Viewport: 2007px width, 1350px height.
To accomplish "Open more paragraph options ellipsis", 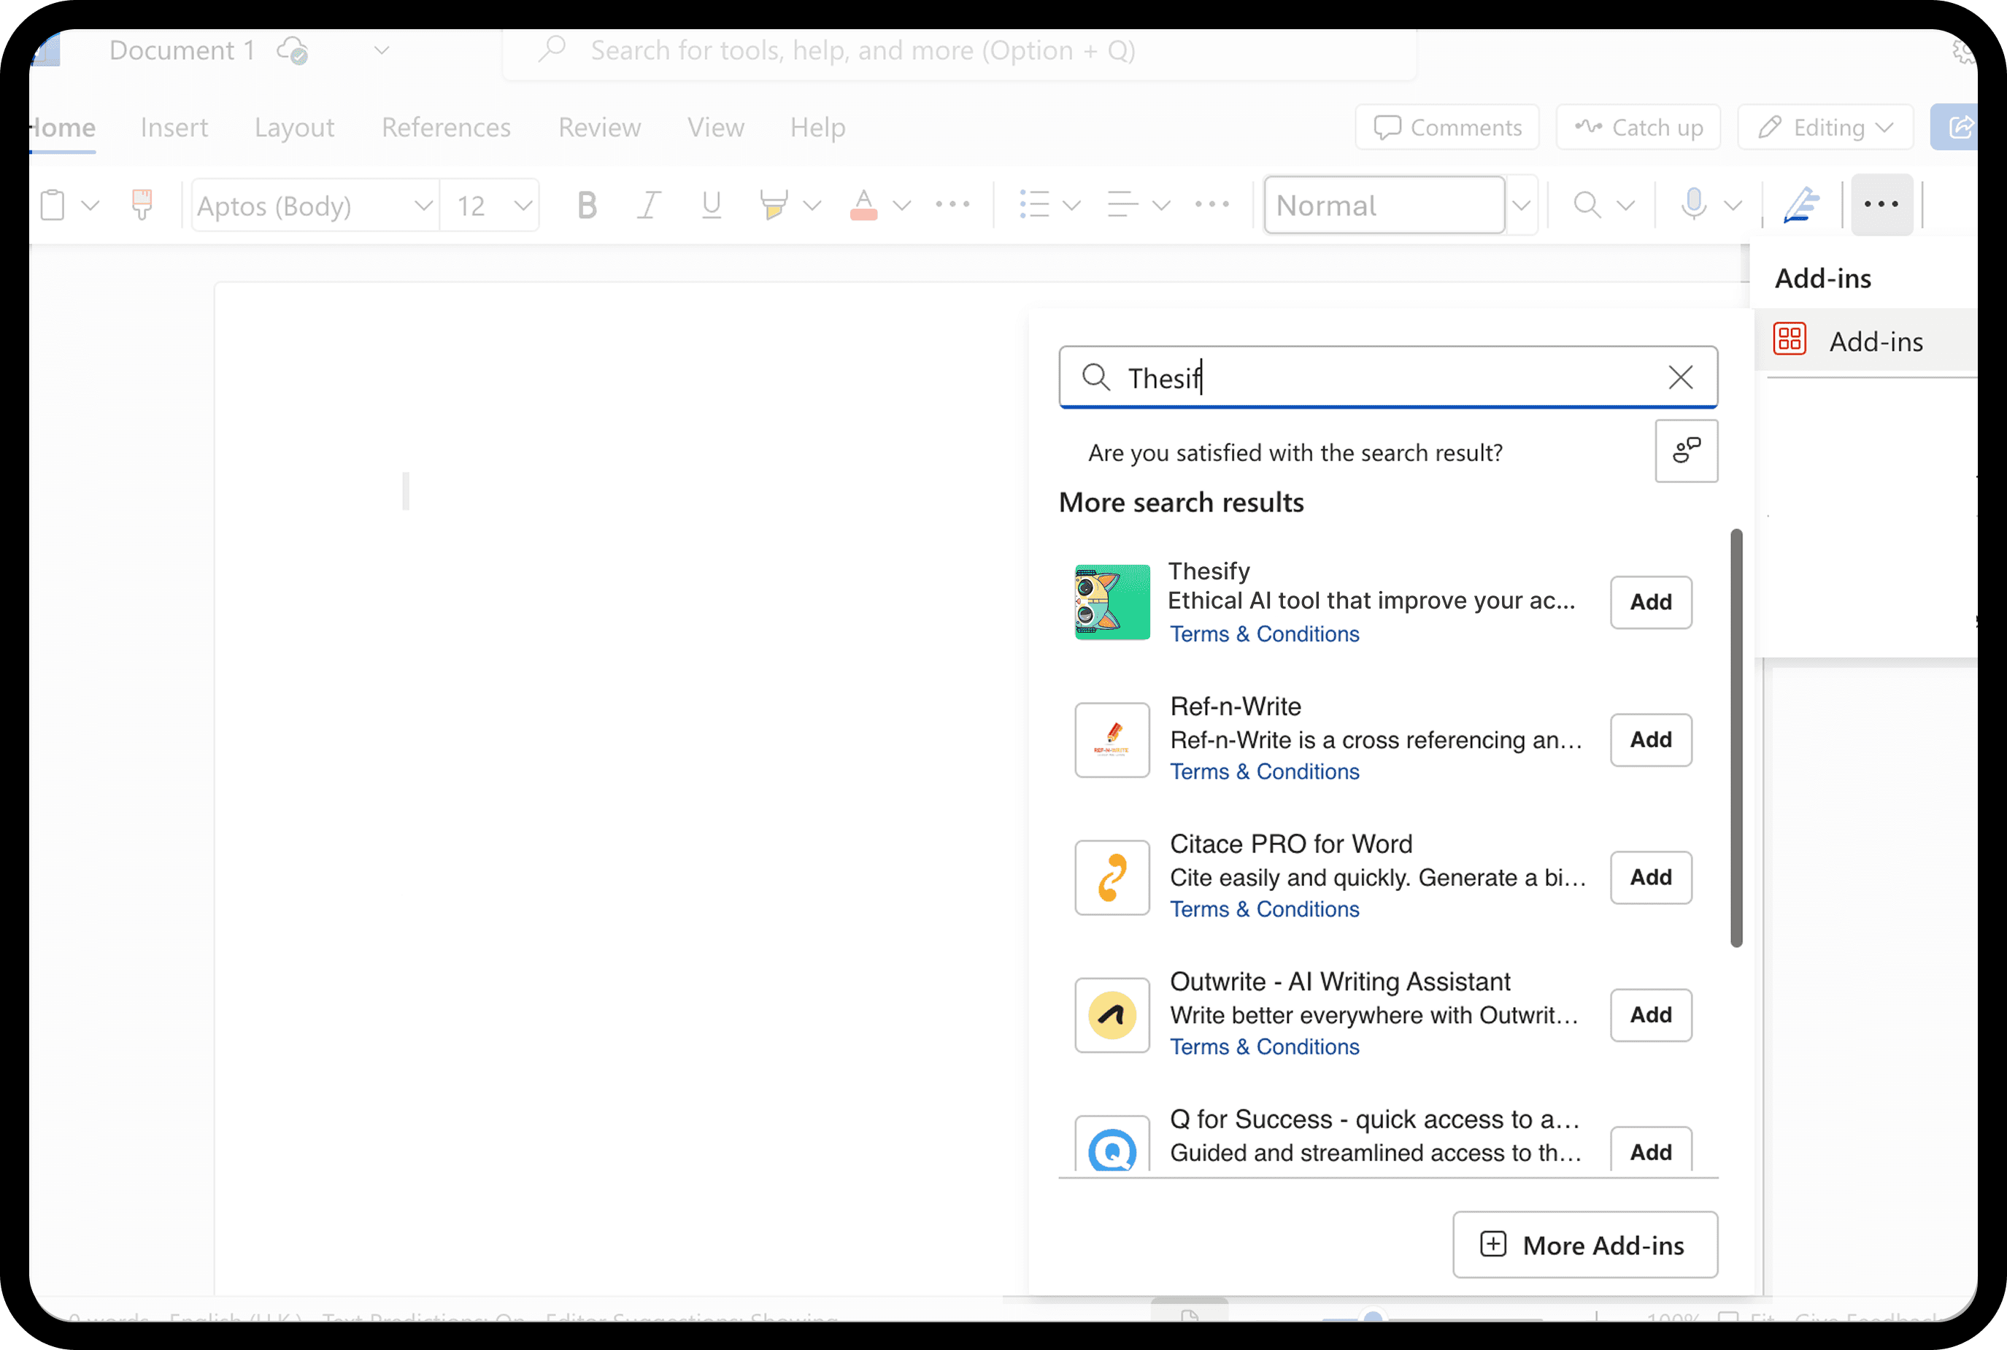I will click(x=1211, y=204).
